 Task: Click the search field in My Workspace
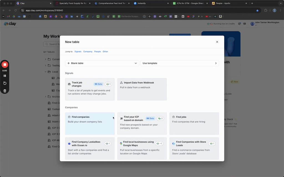click(52, 44)
